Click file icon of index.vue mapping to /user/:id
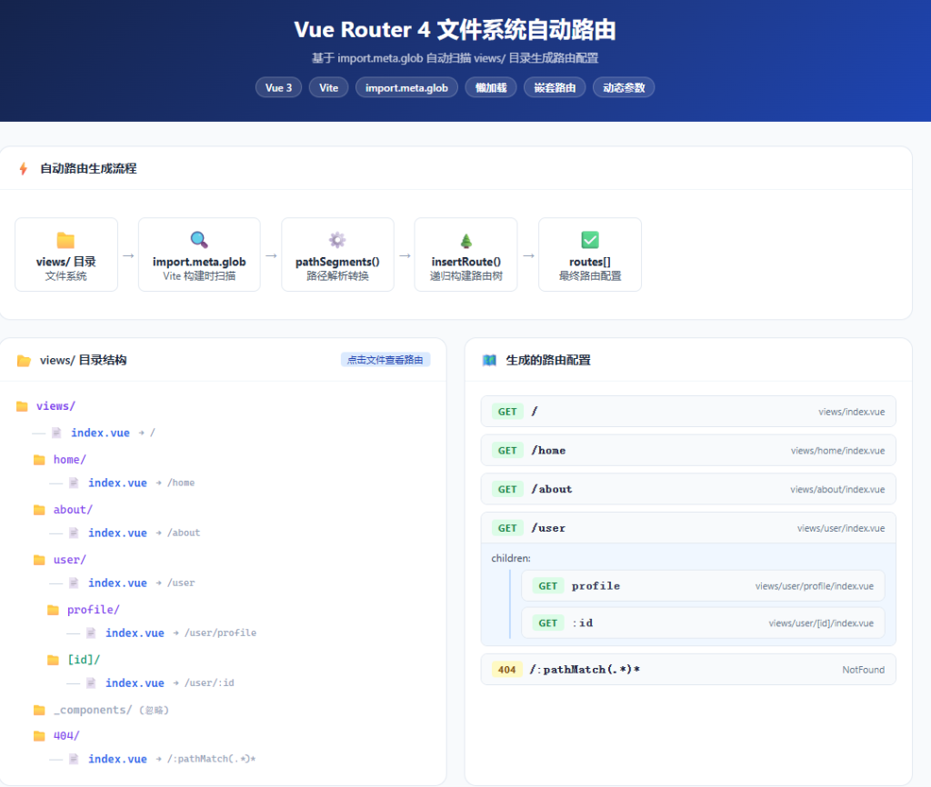The image size is (931, 787). (x=91, y=682)
